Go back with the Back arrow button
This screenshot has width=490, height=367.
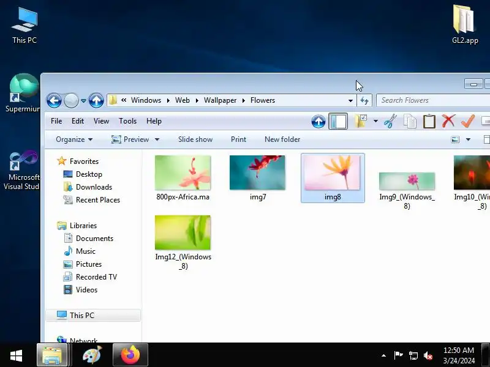click(x=54, y=100)
